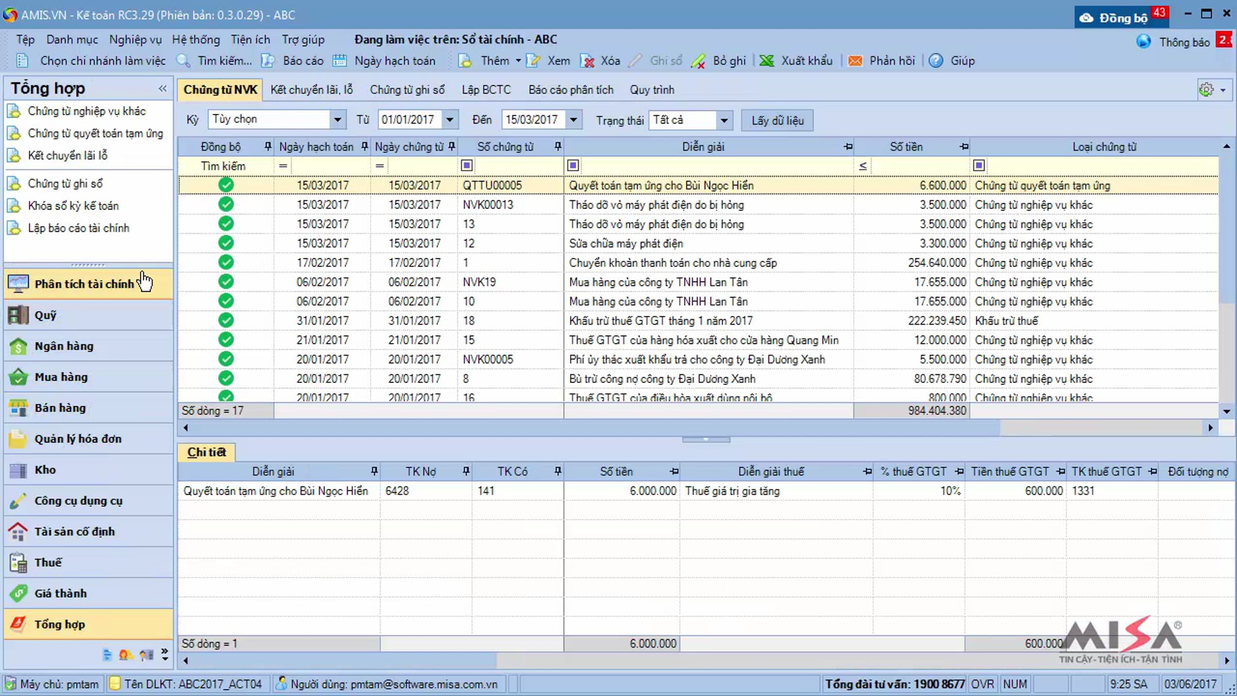Image resolution: width=1237 pixels, height=696 pixels.
Task: Switch to Chứng từ ghi sổ tab
Action: tap(407, 90)
